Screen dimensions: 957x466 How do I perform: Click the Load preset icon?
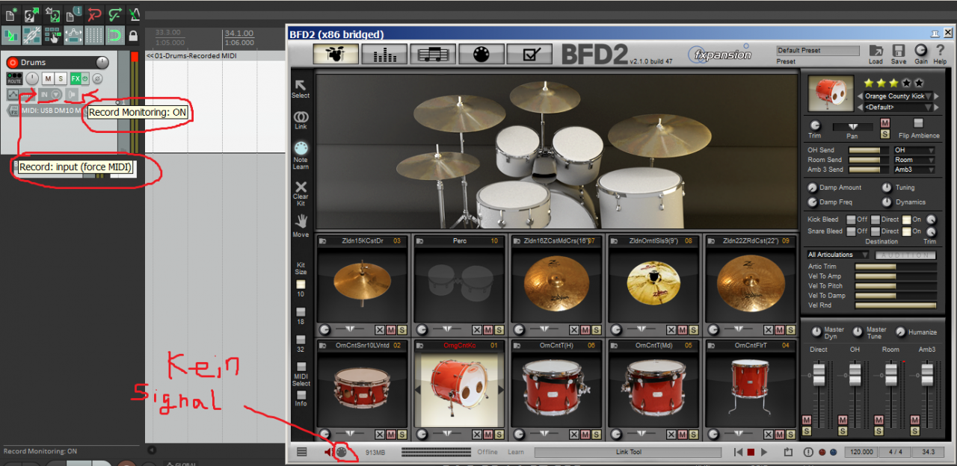(876, 51)
